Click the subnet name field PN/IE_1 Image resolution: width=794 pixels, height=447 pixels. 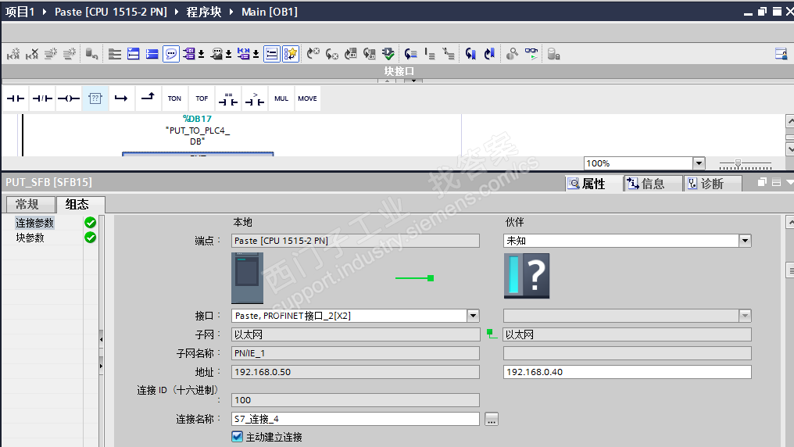[x=355, y=353]
